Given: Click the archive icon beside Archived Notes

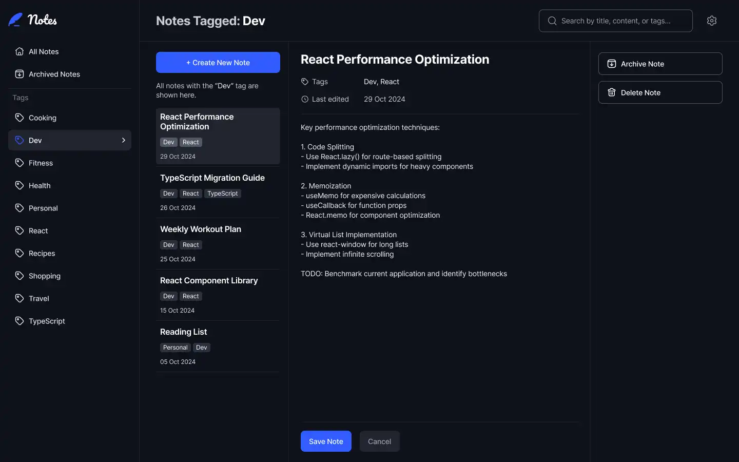Looking at the screenshot, I should (x=20, y=74).
